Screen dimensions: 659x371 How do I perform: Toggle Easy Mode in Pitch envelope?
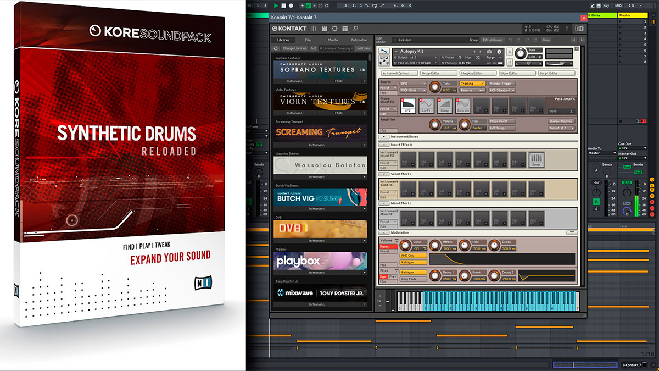pyautogui.click(x=414, y=279)
